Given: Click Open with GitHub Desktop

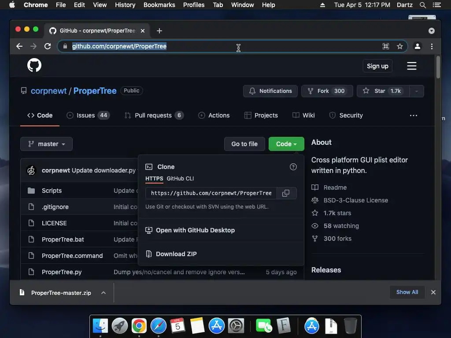Looking at the screenshot, I should click(x=195, y=230).
